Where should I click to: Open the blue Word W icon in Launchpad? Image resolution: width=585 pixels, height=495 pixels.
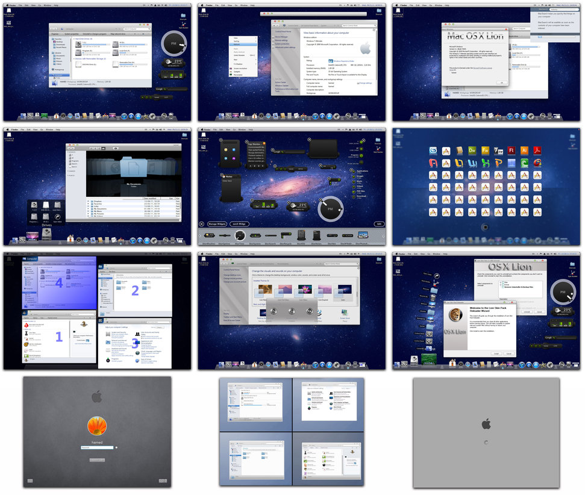click(472, 163)
